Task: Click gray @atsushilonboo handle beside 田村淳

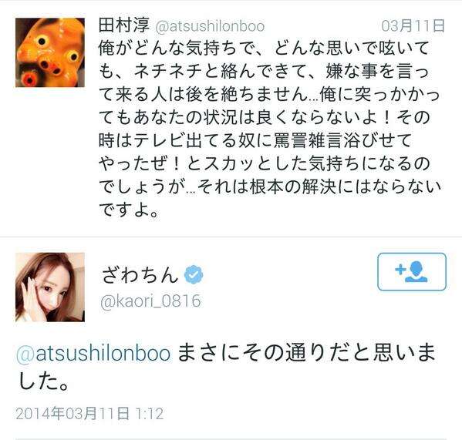Action: click(210, 26)
